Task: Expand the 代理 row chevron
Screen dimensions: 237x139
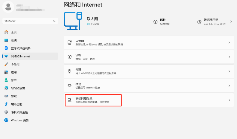Action: [x=229, y=71]
